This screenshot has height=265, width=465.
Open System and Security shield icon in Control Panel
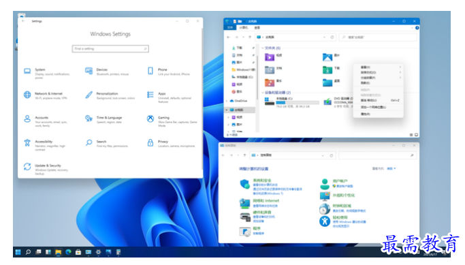click(245, 185)
